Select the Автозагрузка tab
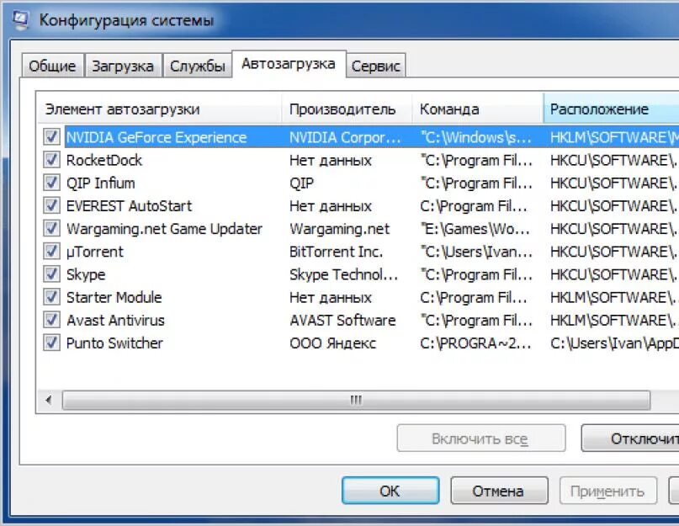This screenshot has height=526, width=679. [289, 64]
